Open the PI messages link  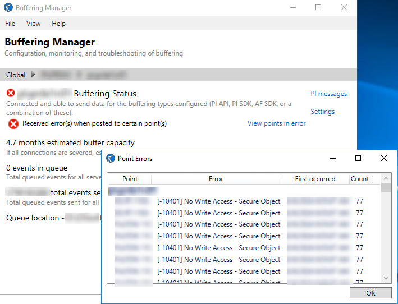point(328,94)
